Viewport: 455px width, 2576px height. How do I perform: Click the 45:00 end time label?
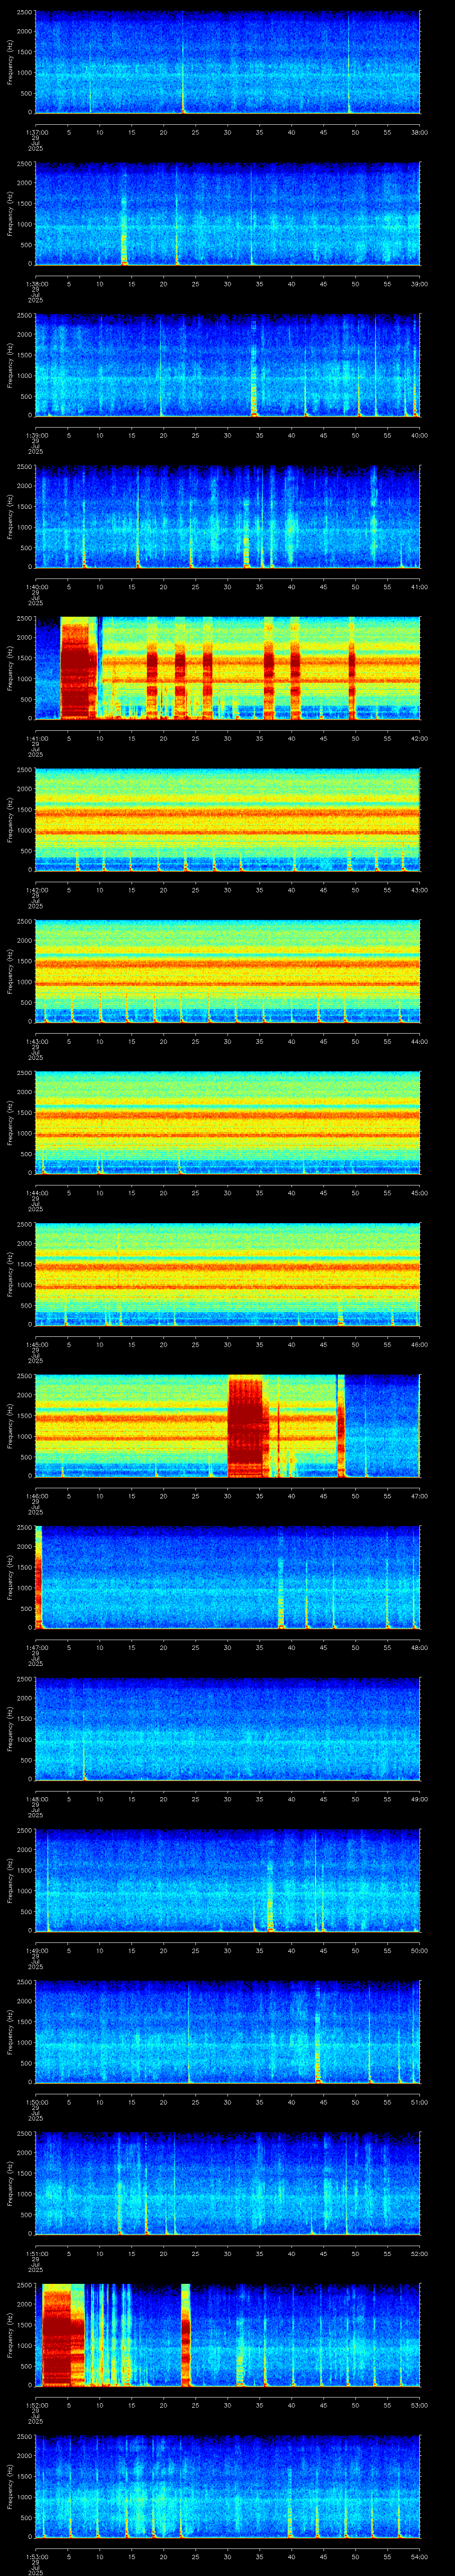tap(419, 1193)
